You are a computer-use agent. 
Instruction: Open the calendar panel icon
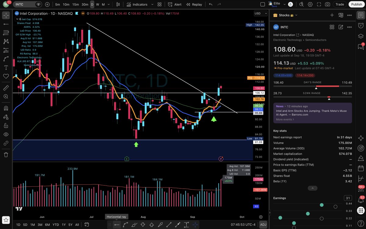361,168
